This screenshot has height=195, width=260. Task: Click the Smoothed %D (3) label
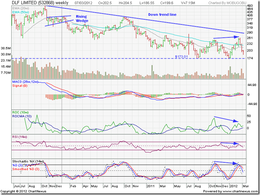[26, 169]
